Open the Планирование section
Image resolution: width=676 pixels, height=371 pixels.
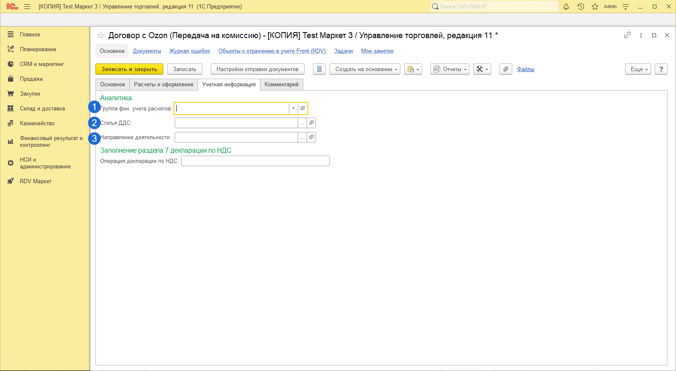click(x=45, y=49)
